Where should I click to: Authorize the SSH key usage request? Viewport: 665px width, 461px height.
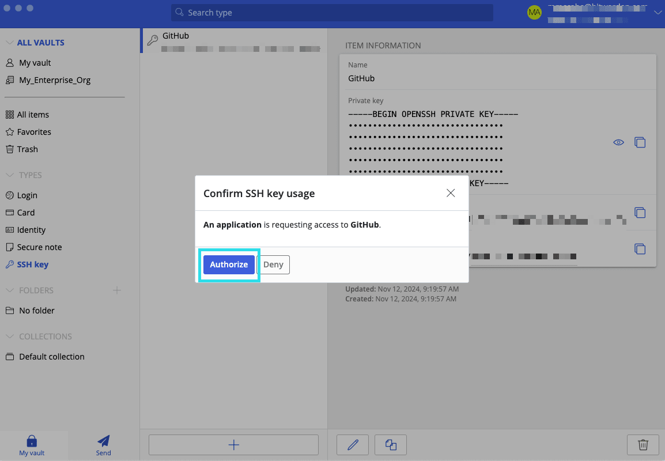click(x=229, y=264)
